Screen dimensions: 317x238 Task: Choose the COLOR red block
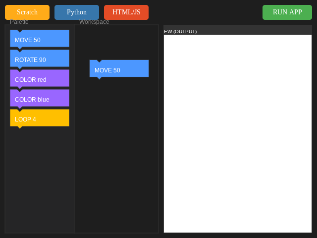click(x=40, y=78)
